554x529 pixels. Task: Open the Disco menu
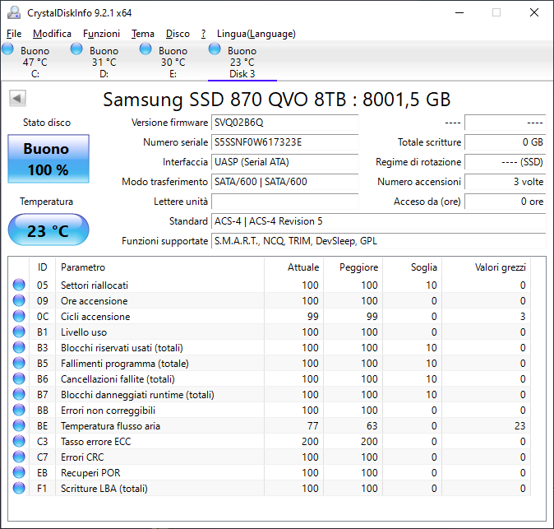click(178, 34)
